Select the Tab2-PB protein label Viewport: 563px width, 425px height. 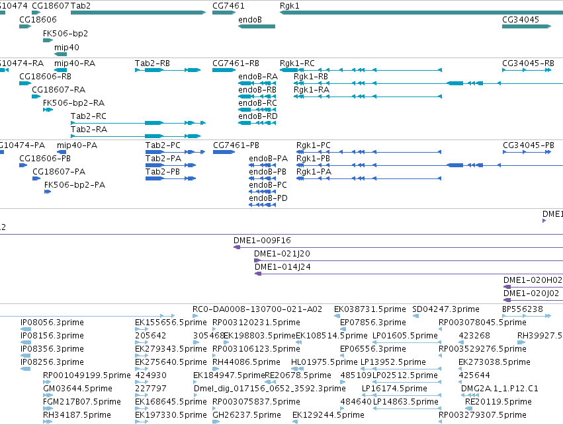pyautogui.click(x=163, y=172)
